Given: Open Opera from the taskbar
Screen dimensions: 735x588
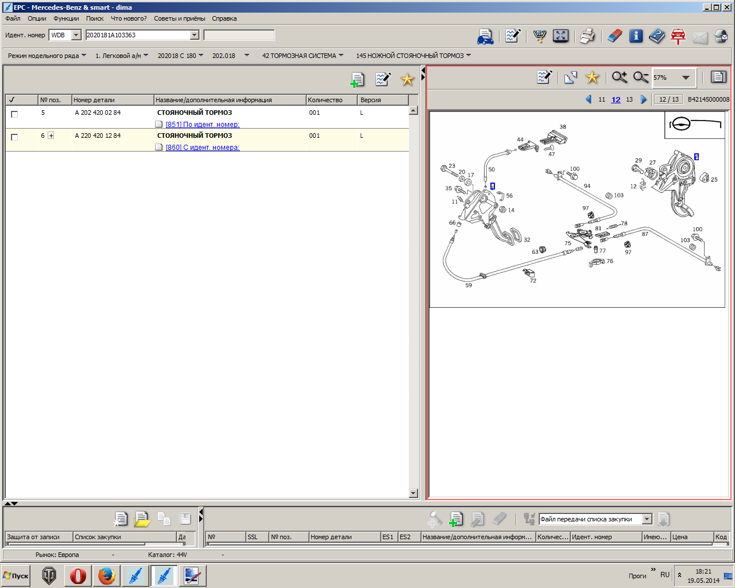Looking at the screenshot, I should [78, 575].
